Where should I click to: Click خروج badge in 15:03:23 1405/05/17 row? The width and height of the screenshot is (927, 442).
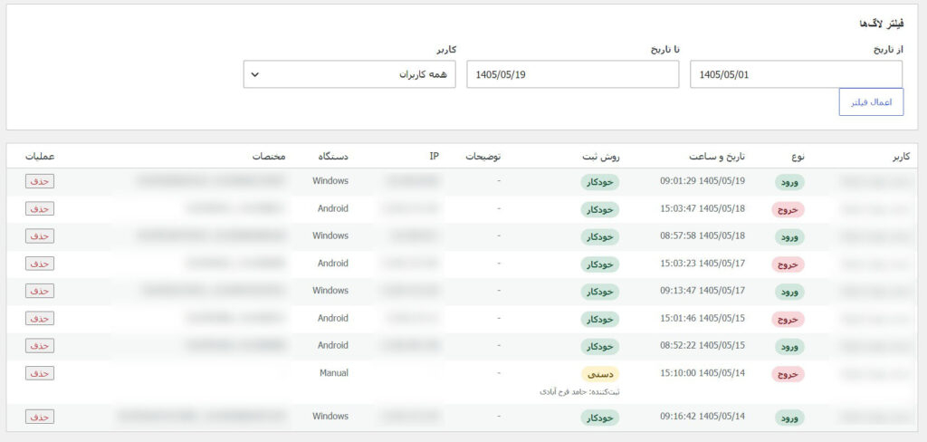pyautogui.click(x=788, y=264)
